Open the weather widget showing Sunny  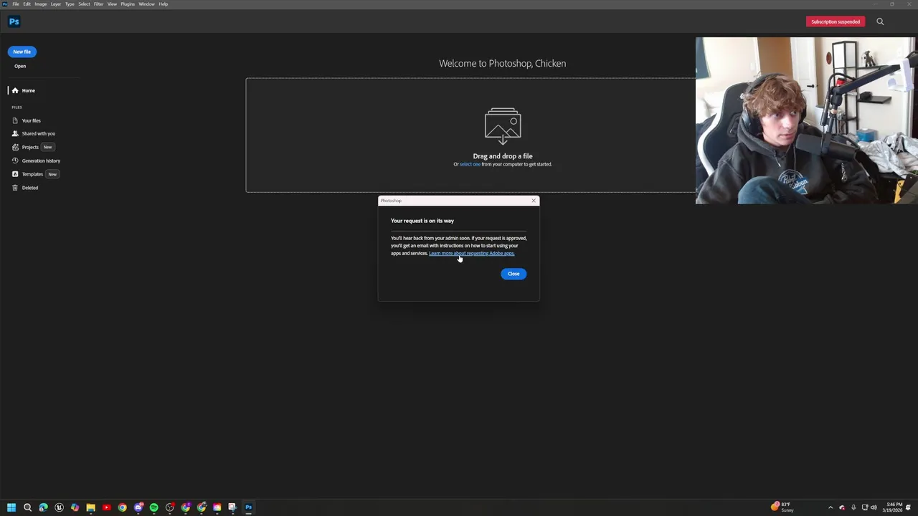(782, 507)
